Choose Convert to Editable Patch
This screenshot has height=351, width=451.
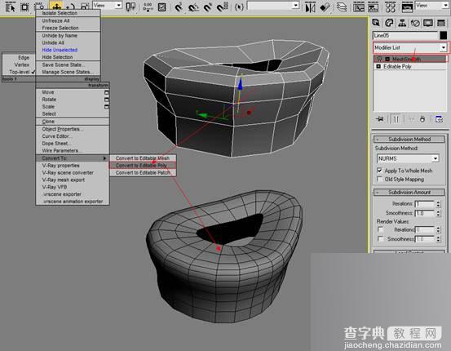143,172
